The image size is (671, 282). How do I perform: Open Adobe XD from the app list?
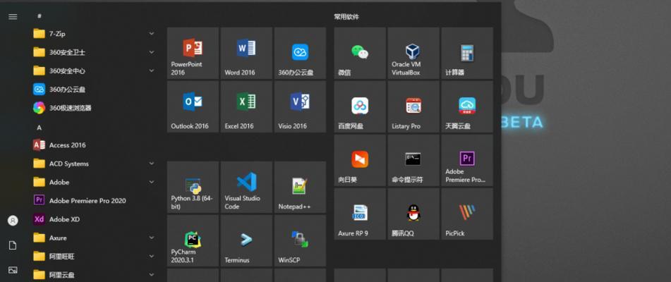coord(94,219)
